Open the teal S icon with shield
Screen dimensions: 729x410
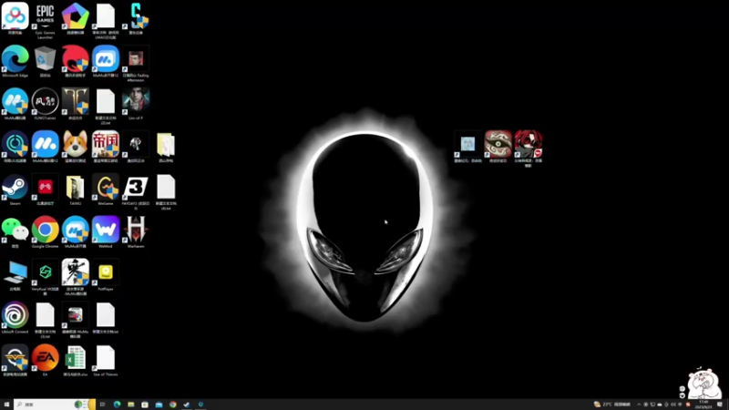136,18
